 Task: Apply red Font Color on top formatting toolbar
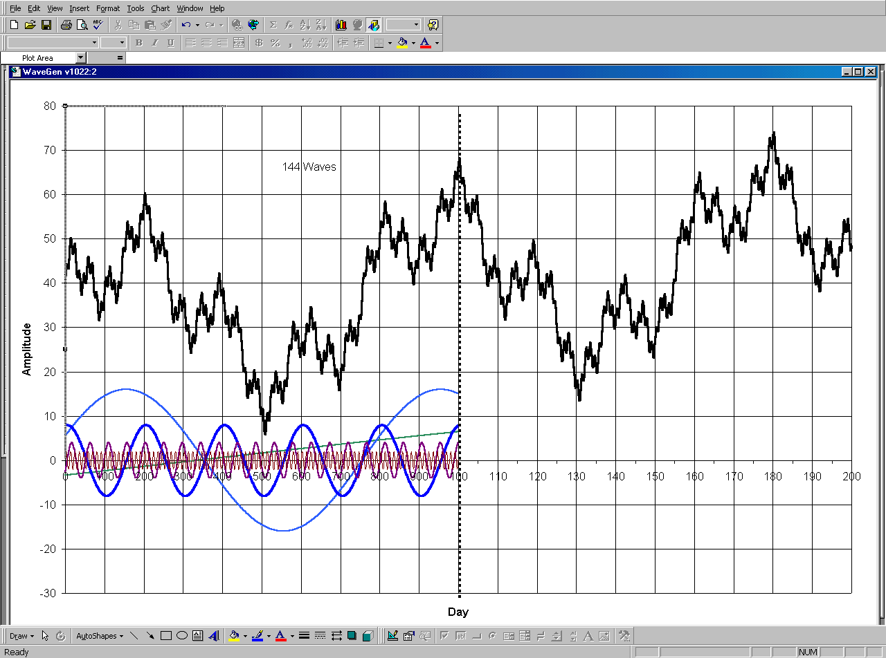tap(426, 43)
